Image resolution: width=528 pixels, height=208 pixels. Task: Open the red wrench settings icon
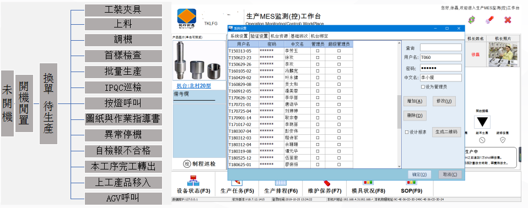[489, 20]
